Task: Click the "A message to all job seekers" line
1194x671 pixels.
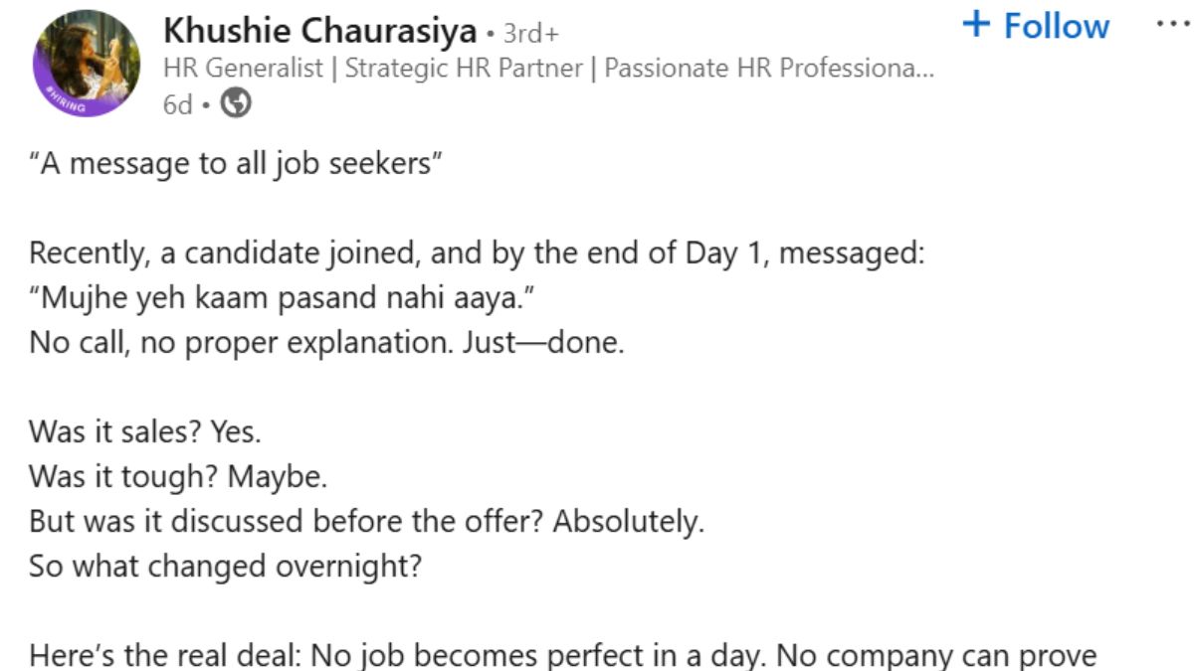Action: [x=235, y=163]
